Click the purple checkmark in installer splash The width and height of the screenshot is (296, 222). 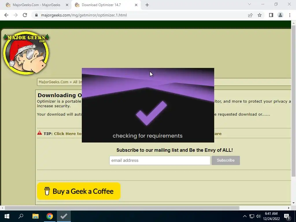(151, 113)
